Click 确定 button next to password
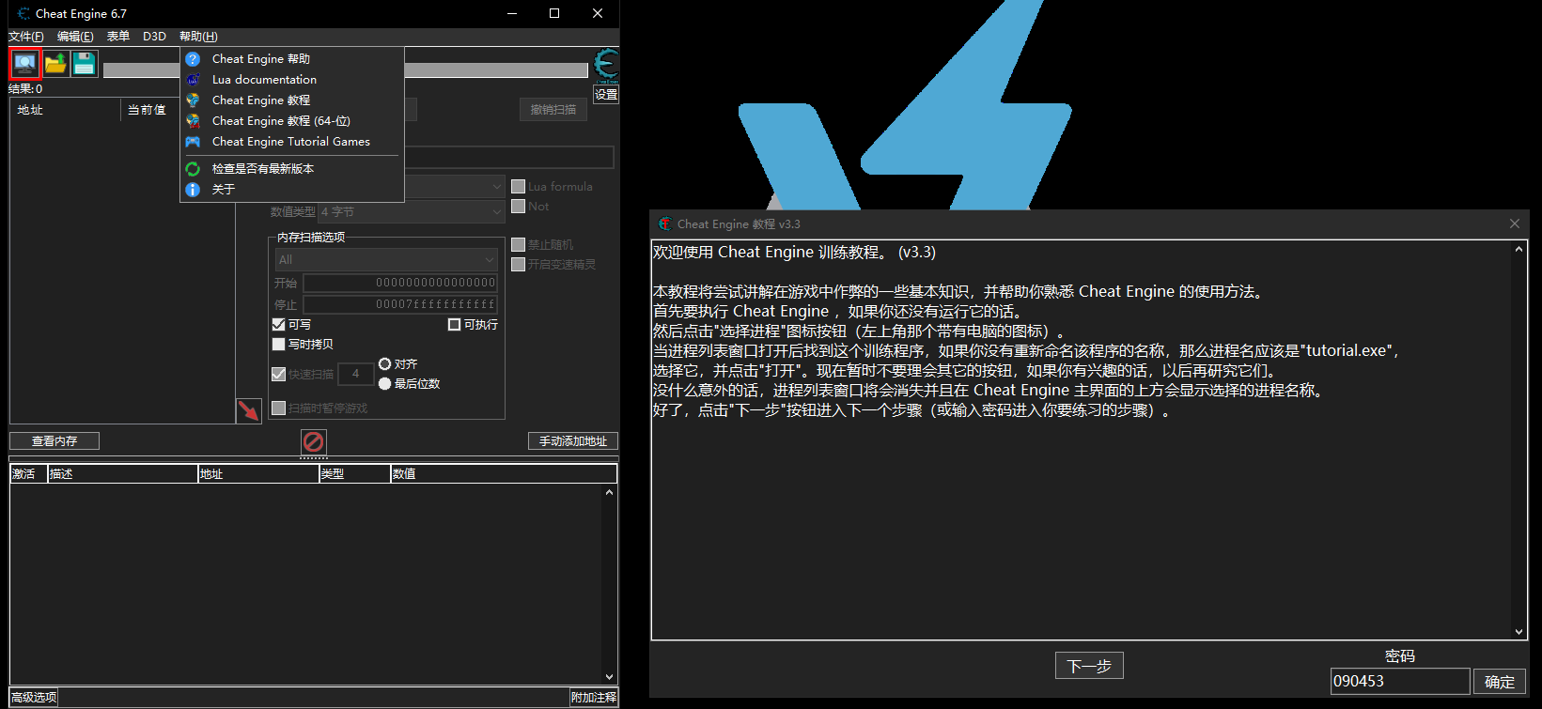The image size is (1542, 709). 1500,682
